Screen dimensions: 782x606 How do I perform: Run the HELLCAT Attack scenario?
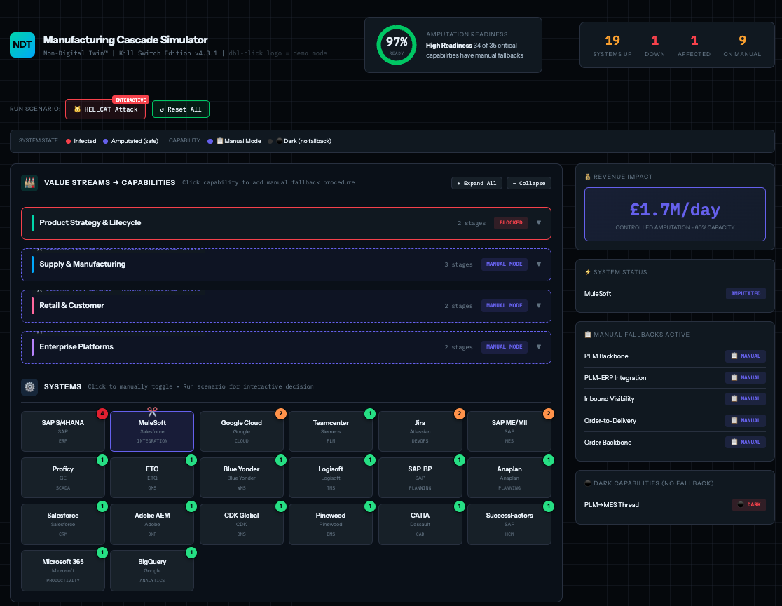pyautogui.click(x=105, y=109)
